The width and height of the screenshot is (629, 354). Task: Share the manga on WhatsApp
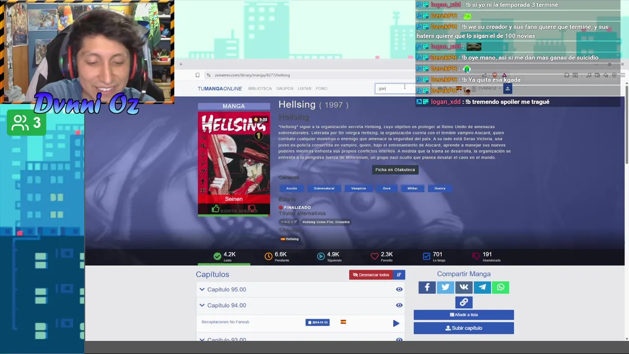pos(501,287)
